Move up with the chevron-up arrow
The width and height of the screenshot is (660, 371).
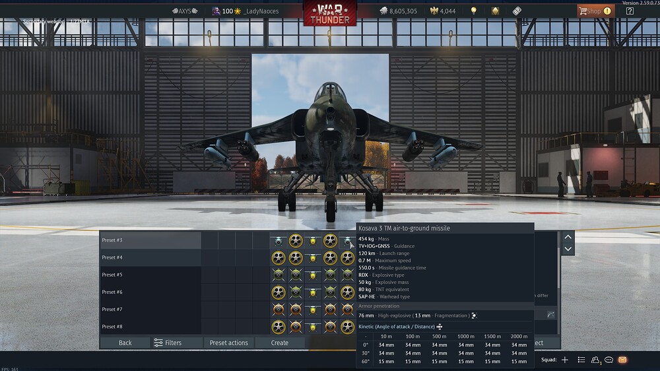[568, 237]
